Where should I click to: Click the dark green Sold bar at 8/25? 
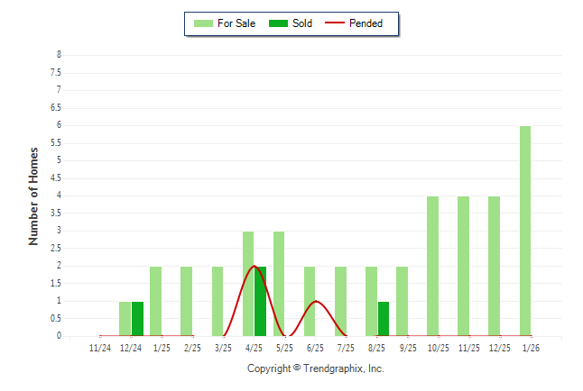[x=384, y=319]
